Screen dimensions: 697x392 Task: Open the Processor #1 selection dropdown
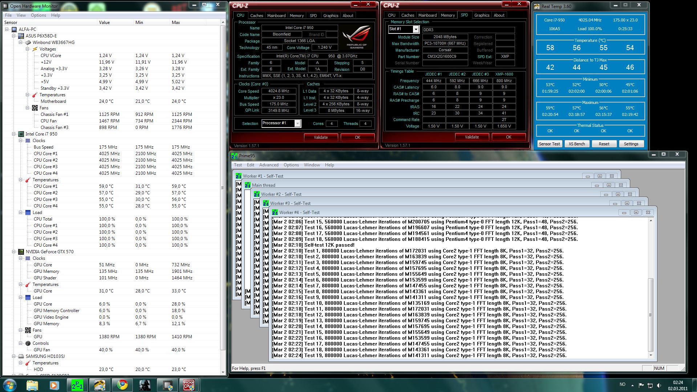click(x=297, y=124)
